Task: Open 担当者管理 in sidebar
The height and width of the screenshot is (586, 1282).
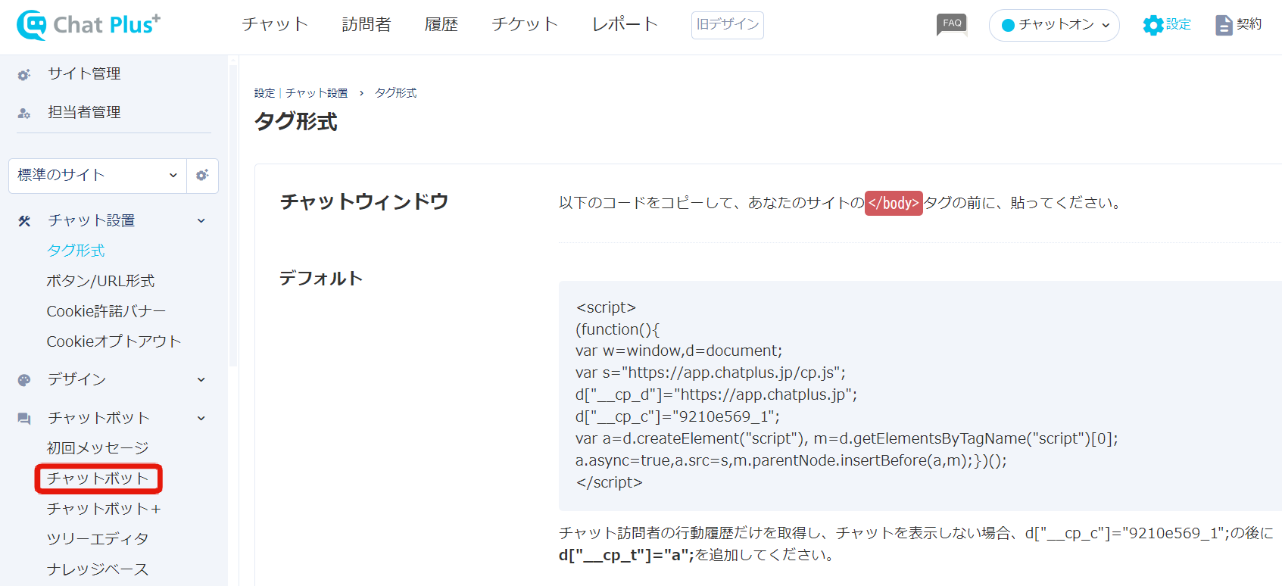Action: coord(84,112)
